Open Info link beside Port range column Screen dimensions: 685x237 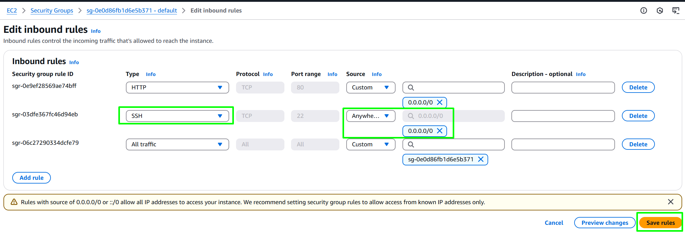(332, 74)
